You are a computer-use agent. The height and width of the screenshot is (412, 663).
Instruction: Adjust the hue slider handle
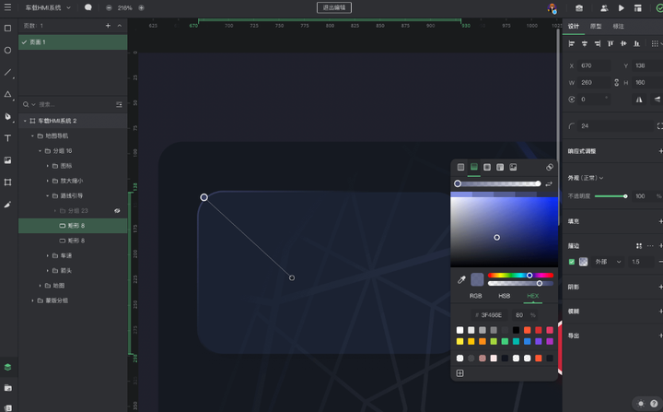tap(529, 276)
